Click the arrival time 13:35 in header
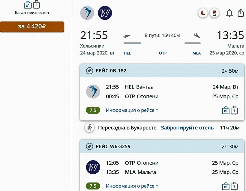This screenshot has width=246, height=191. 230,35
